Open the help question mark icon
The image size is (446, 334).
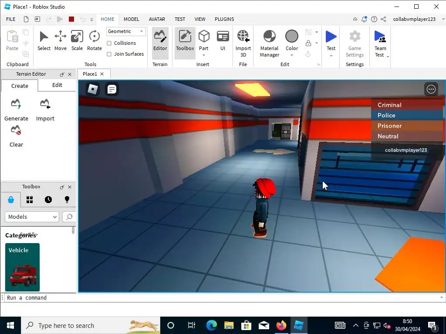[374, 19]
